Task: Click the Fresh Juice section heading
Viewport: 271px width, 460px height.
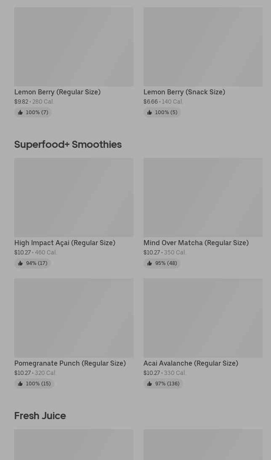Action: click(40, 416)
